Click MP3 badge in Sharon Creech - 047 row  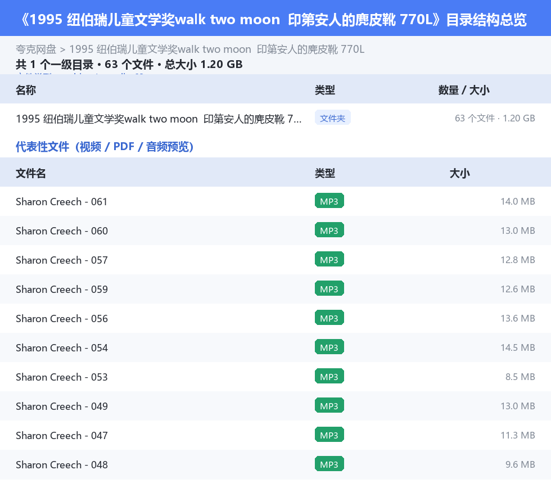pos(329,435)
